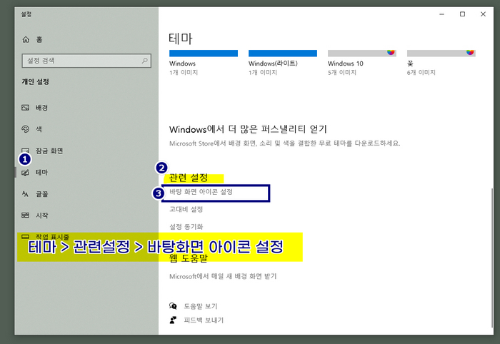Open 작업 표시줄 settings page

click(52, 237)
